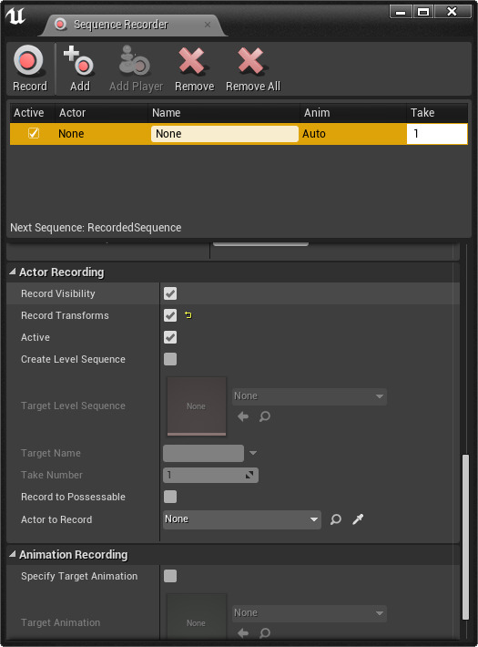Use selected asset arrow for Target Level Sequence
The image size is (478, 647).
(x=243, y=416)
